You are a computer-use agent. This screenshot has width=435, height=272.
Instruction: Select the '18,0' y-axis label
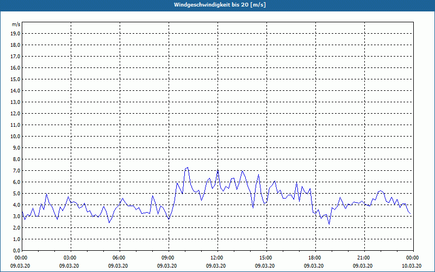coord(15,45)
